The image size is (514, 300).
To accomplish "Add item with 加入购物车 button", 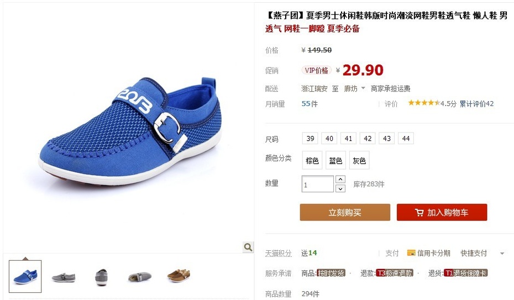I will (x=442, y=212).
